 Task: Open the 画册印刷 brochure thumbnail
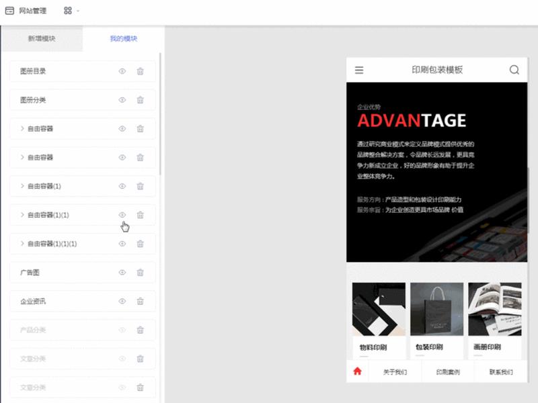495,309
